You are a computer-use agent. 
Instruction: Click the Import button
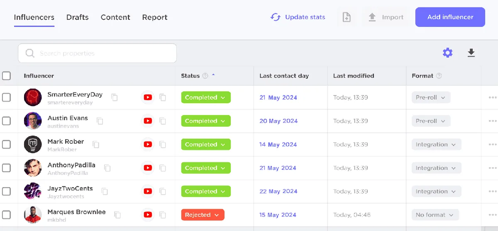coord(386,17)
